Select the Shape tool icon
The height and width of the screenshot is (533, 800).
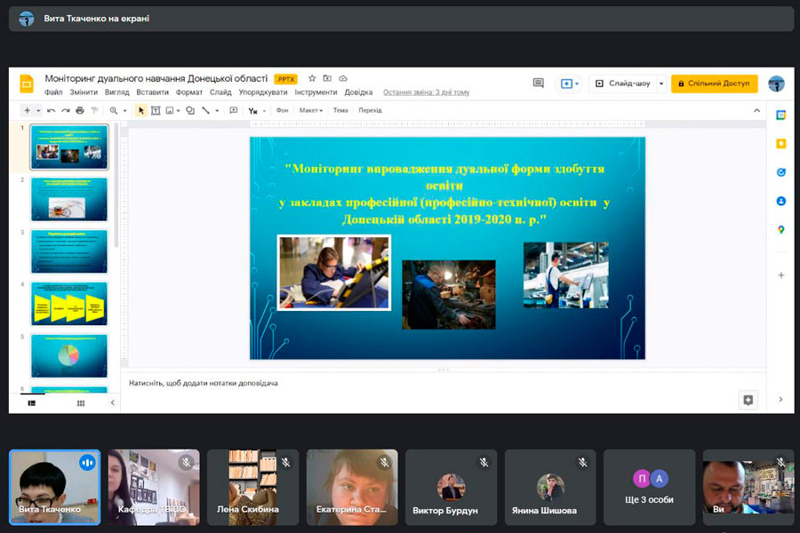click(190, 110)
